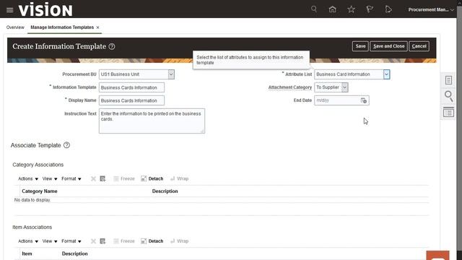Go to Home via house icon
Viewport: 462px width, 260px height.
point(332,9)
